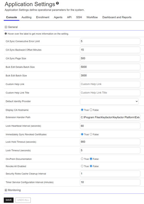This screenshot has width=144, height=204.
Task: Click the Lock Hold Timeout field
Action: (x=110, y=142)
